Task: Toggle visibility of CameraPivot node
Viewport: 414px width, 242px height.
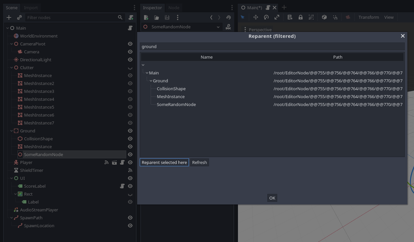Action: [x=130, y=44]
